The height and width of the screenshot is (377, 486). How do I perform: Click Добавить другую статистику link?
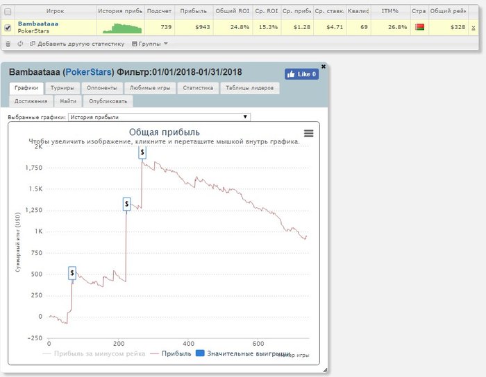click(77, 44)
